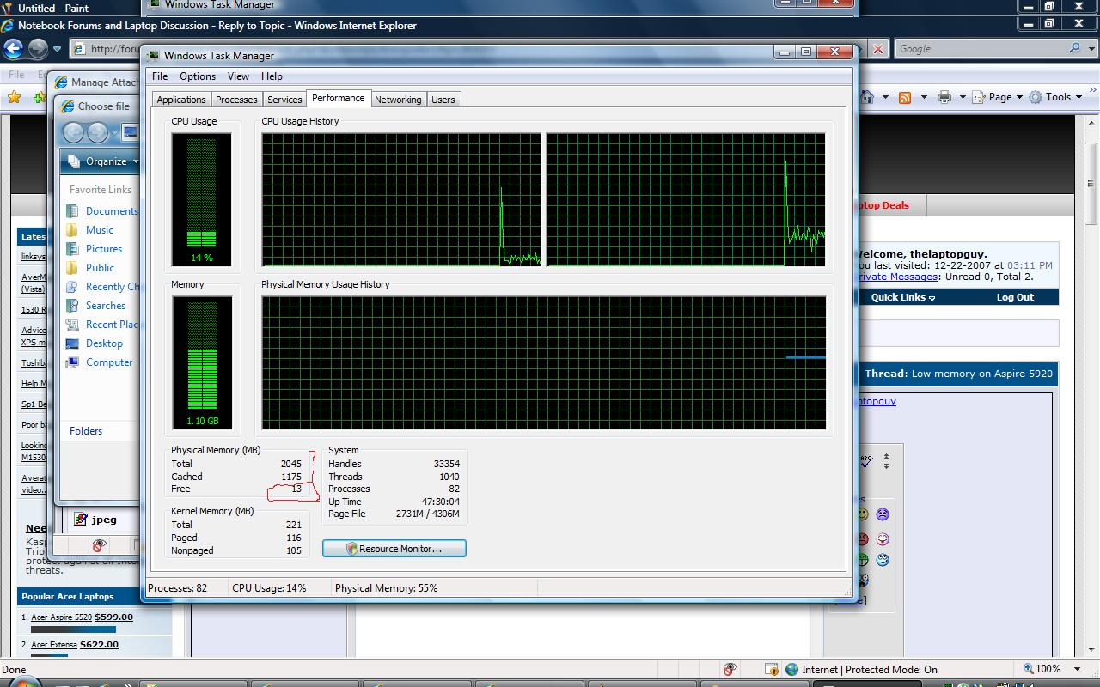Click the RSS feeds icon
The image size is (1100, 687).
tap(905, 98)
